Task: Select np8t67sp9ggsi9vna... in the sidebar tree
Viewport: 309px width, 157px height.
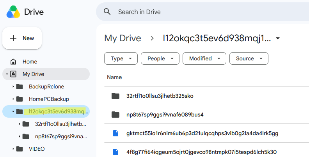Action: [61, 136]
